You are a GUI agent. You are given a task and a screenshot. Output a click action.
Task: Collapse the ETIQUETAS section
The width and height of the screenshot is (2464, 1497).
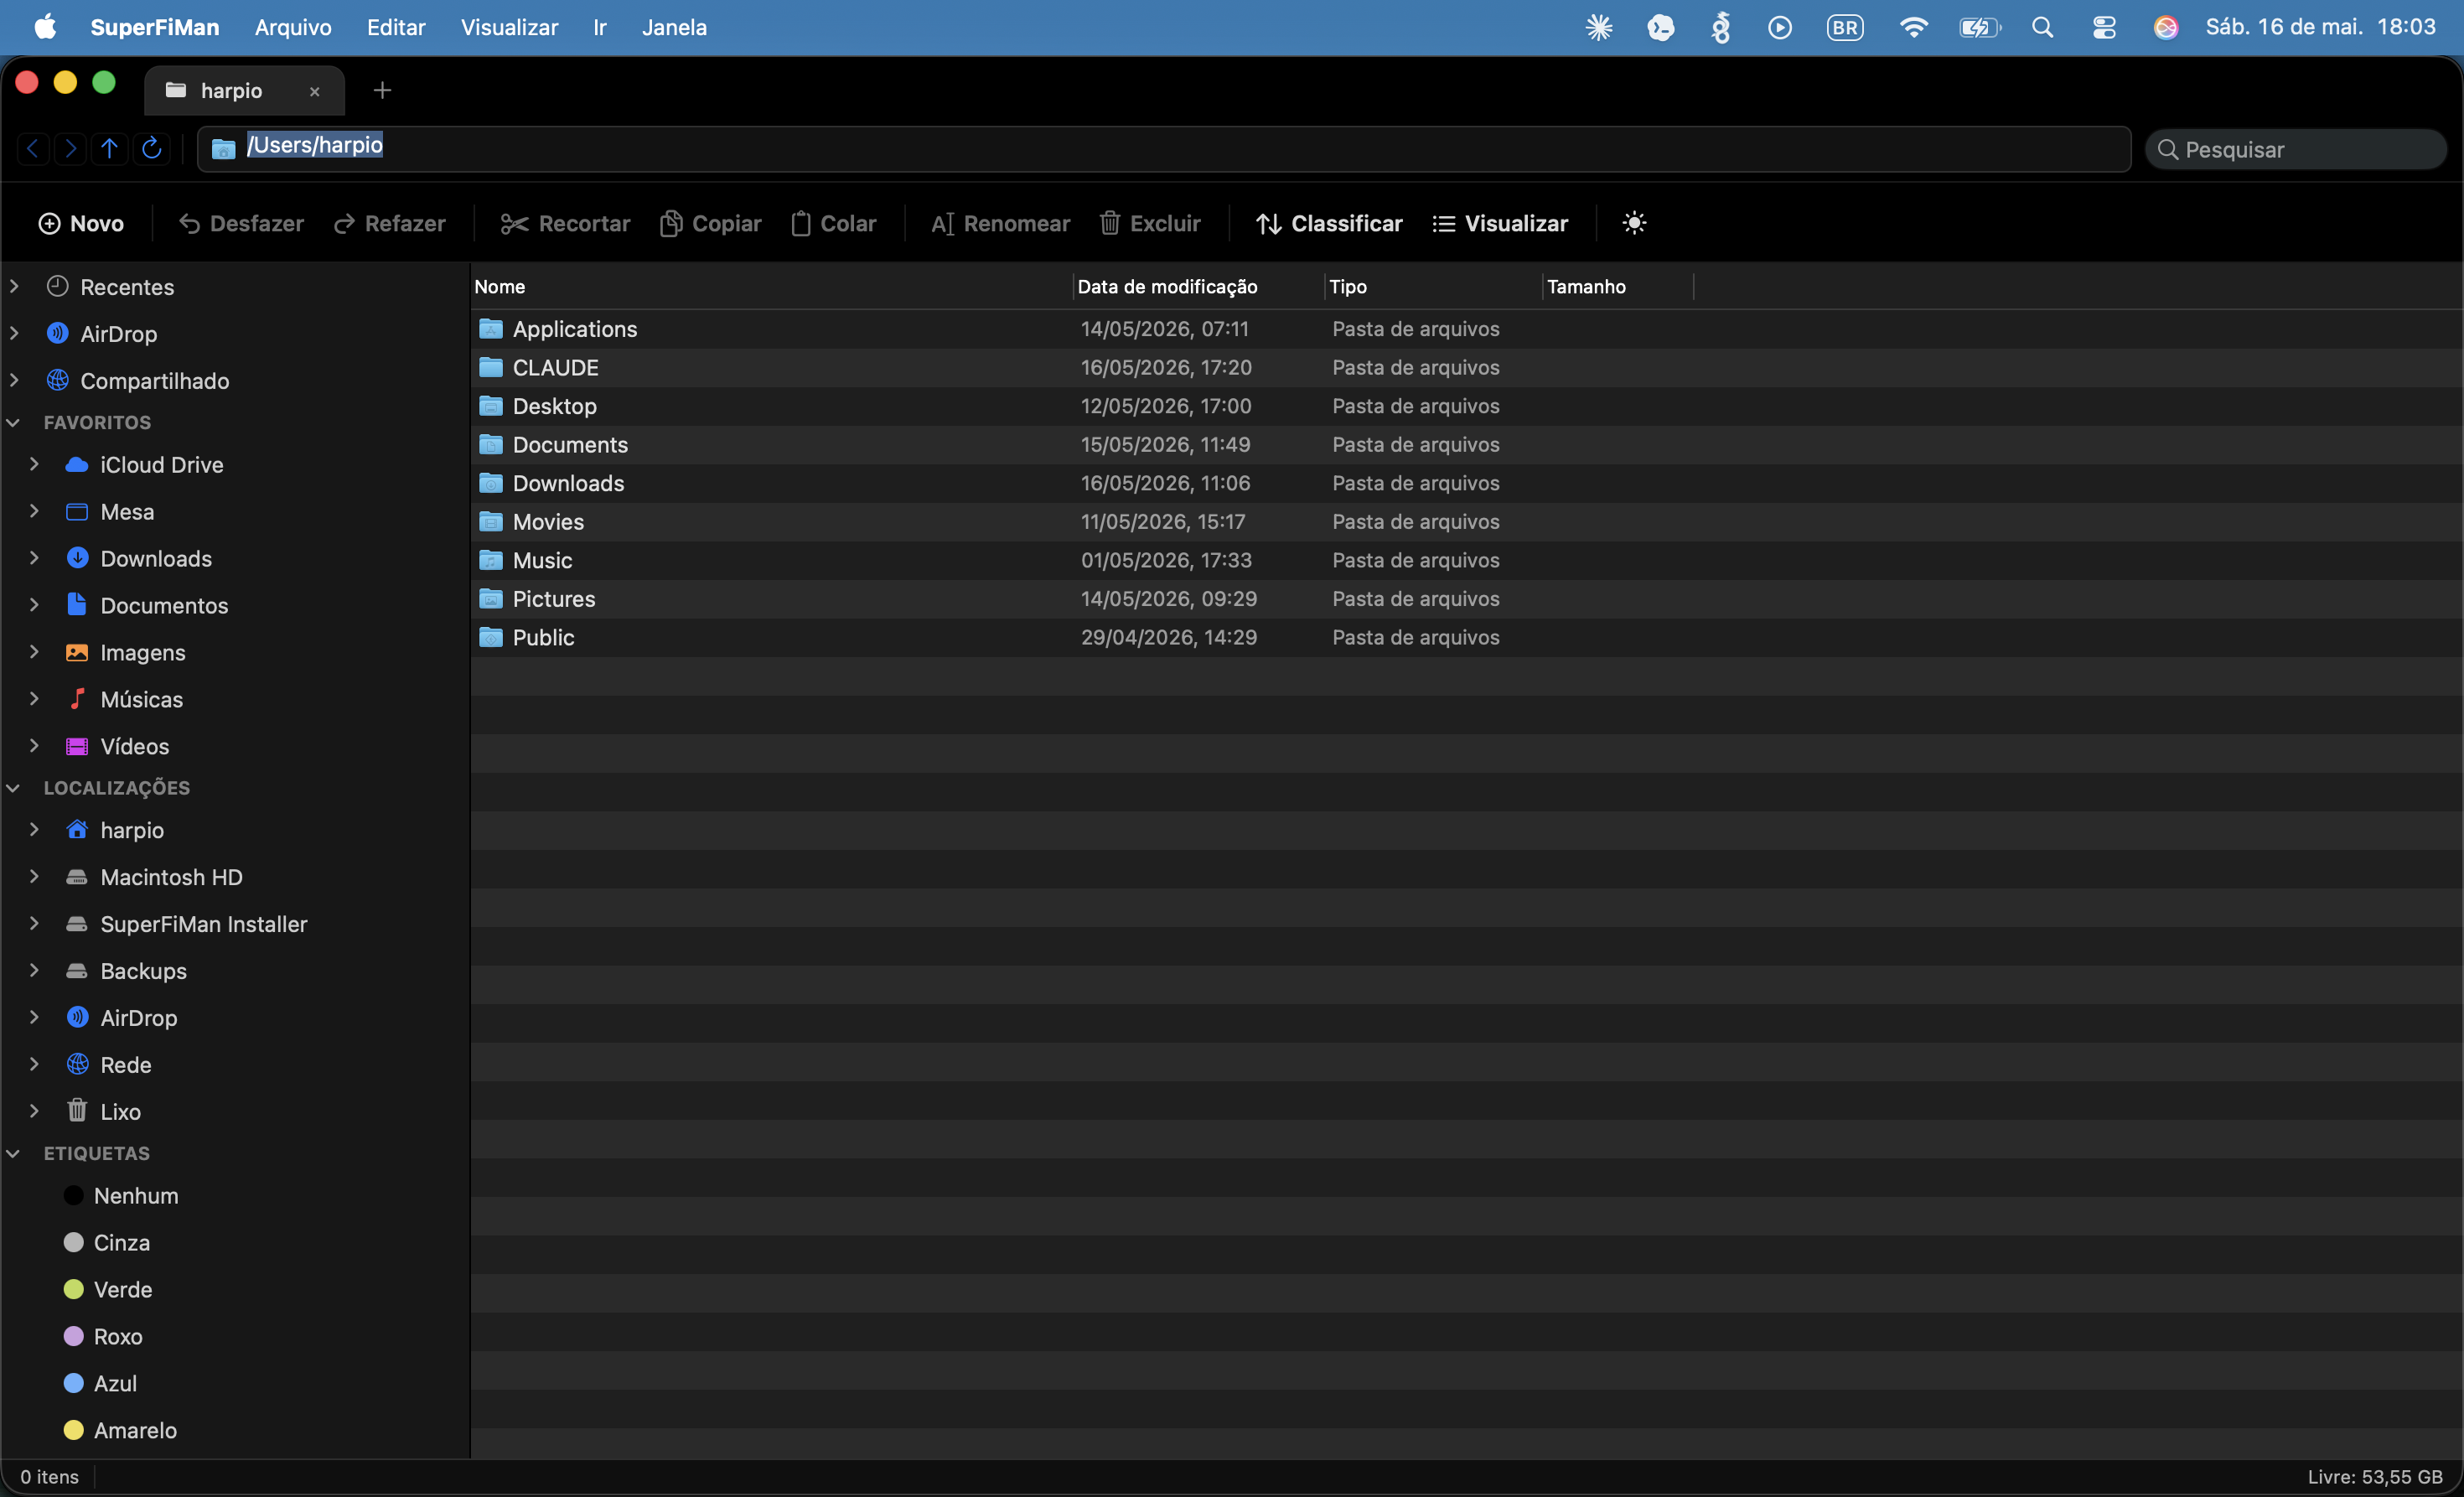(13, 1153)
